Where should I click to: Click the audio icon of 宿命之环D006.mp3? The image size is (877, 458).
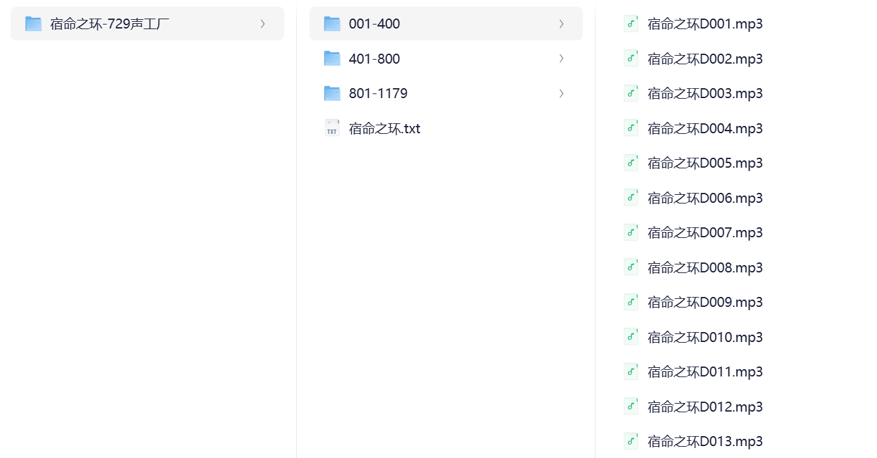click(x=631, y=198)
